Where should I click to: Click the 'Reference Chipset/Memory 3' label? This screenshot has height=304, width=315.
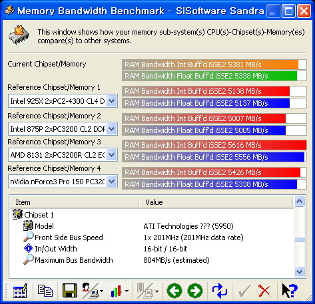click(54, 142)
